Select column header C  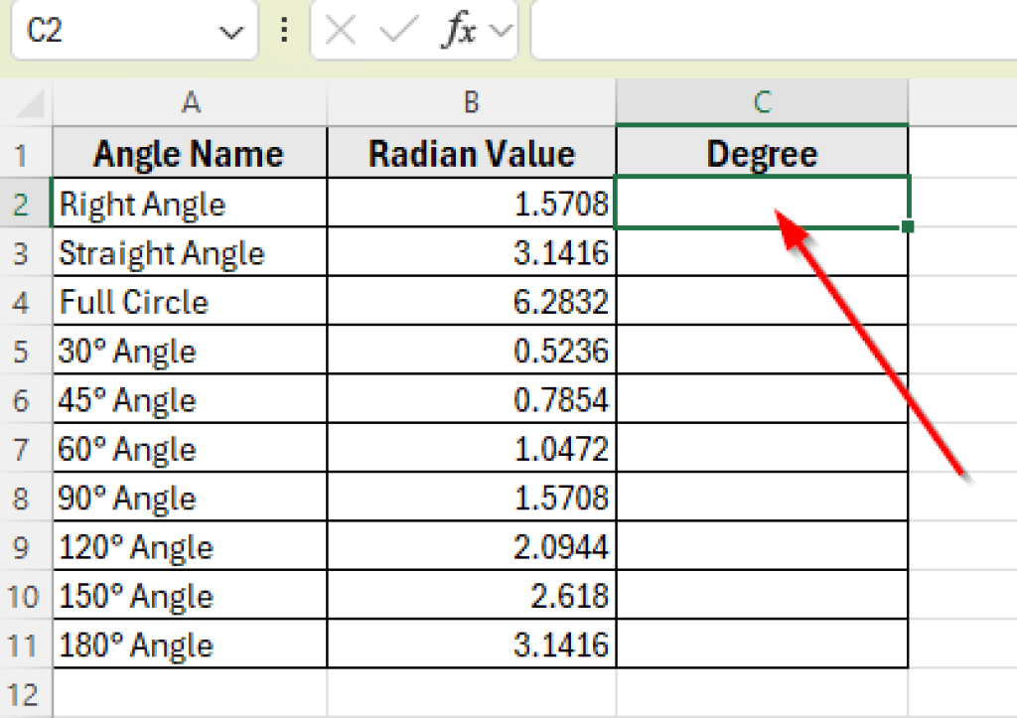761,101
